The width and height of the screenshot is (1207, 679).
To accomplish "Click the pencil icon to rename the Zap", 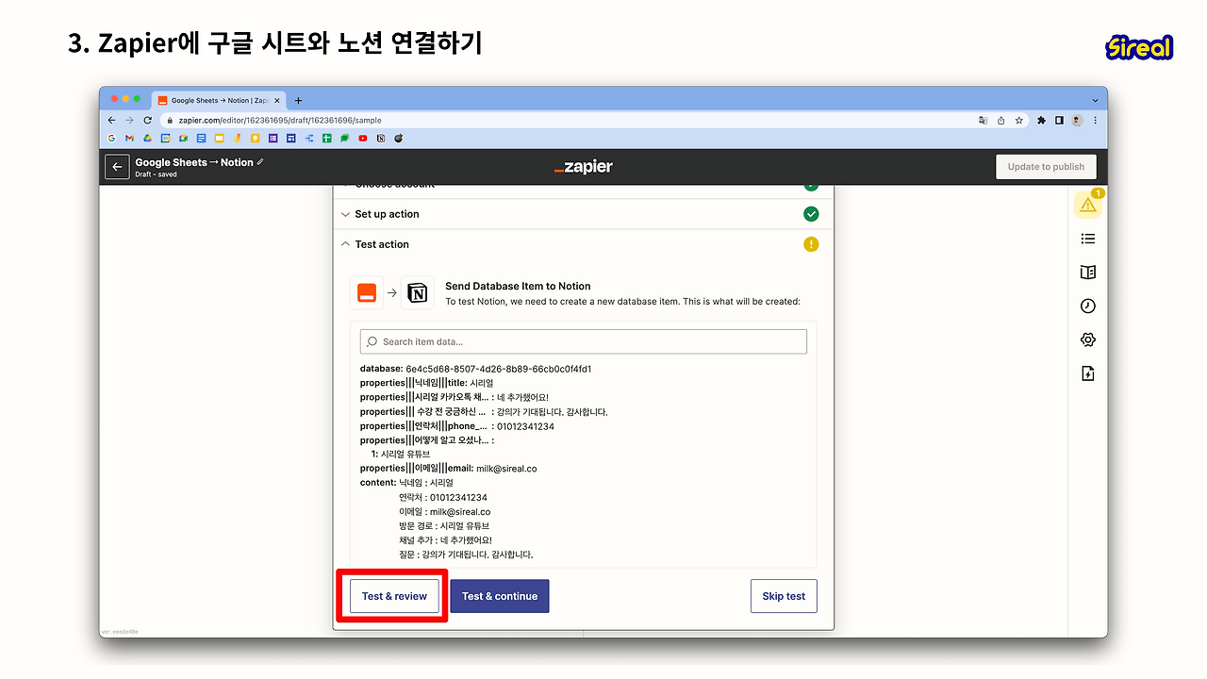I will point(260,162).
